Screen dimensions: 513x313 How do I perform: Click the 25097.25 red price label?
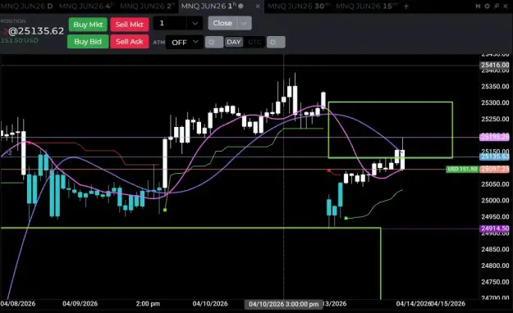[x=495, y=169]
